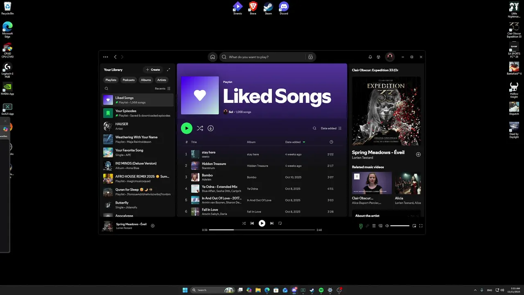Open the What's New notifications bell

tap(370, 57)
